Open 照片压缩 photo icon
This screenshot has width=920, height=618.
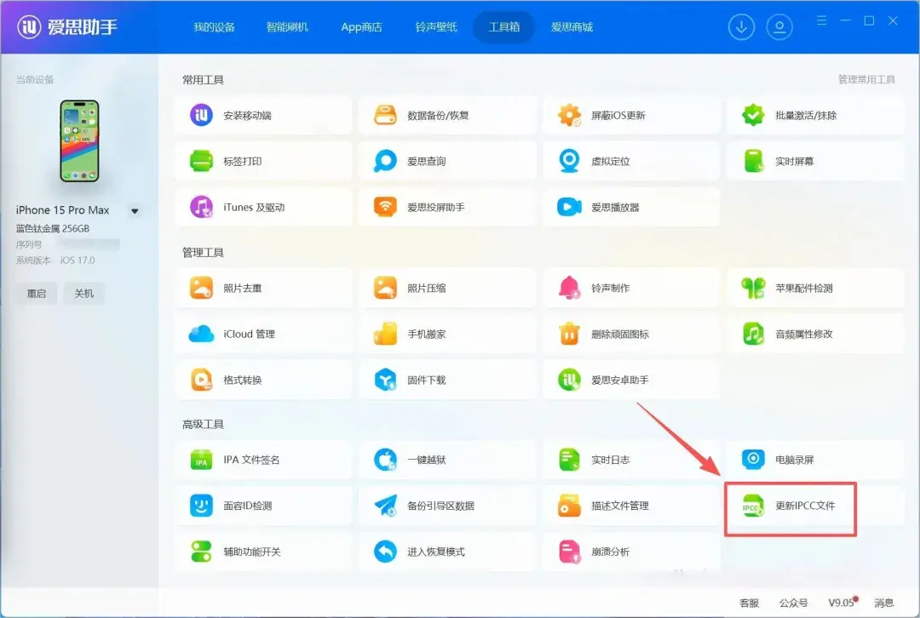click(386, 288)
